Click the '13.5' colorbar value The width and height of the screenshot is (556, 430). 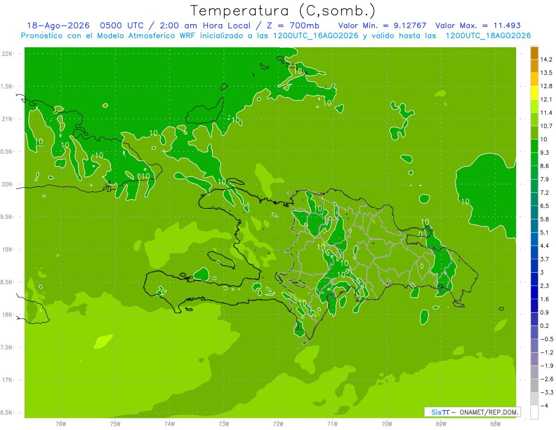click(x=546, y=73)
